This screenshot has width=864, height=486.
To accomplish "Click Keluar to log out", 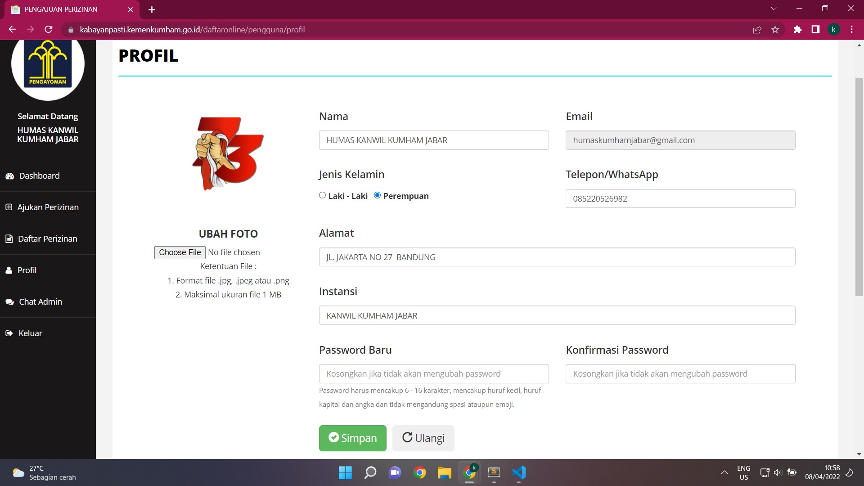I will 48,333.
